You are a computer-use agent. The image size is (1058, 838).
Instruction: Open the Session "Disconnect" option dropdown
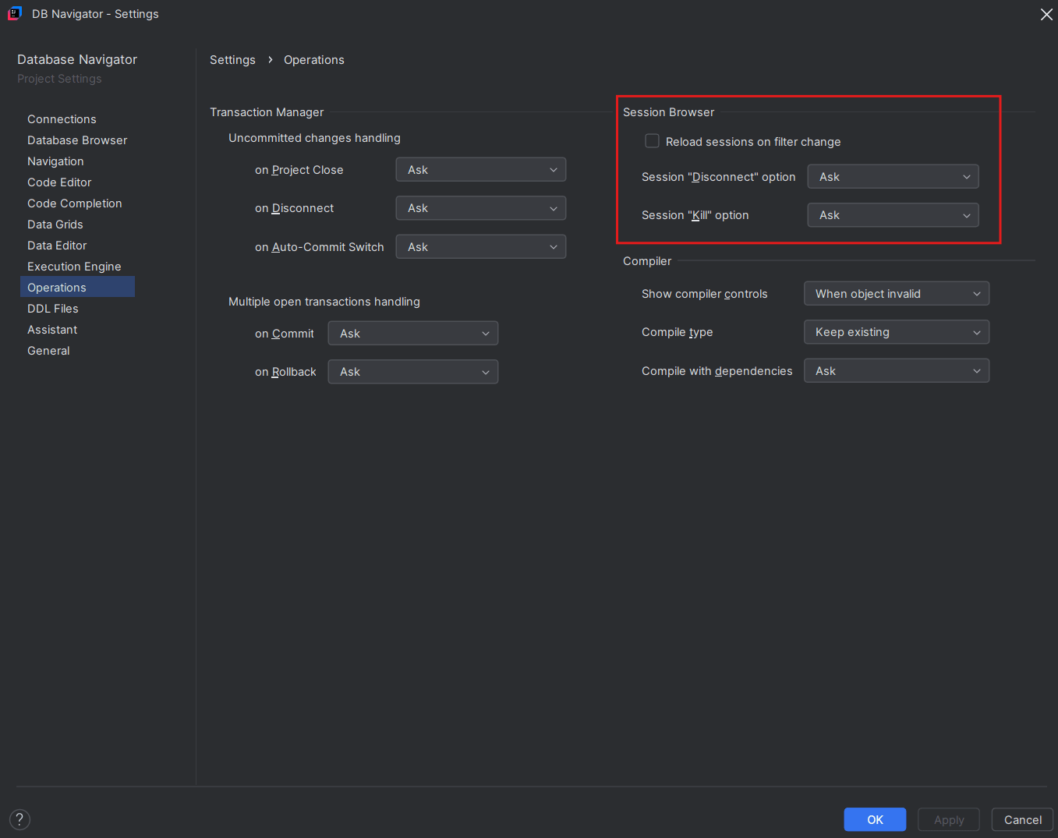coord(893,177)
